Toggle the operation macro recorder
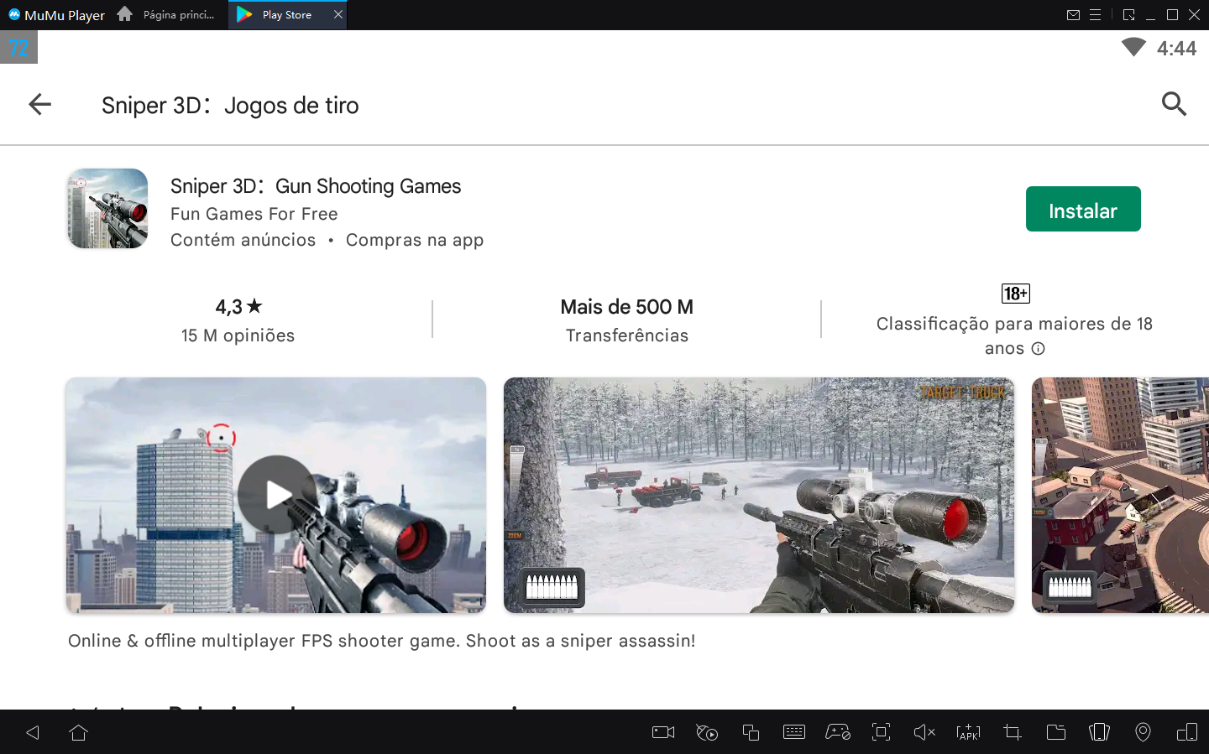Image resolution: width=1209 pixels, height=754 pixels. 706,732
